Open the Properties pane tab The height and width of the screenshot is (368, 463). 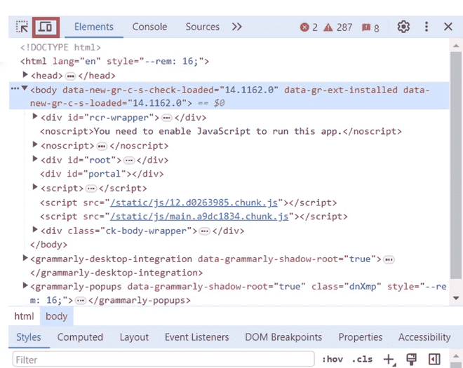tap(361, 337)
